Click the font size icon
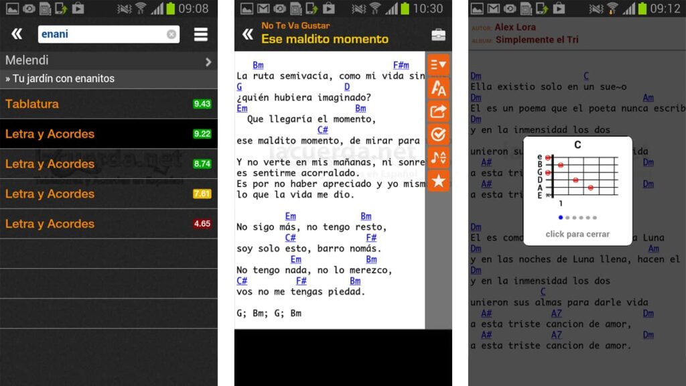Viewport: 686px width, 386px height. [438, 88]
